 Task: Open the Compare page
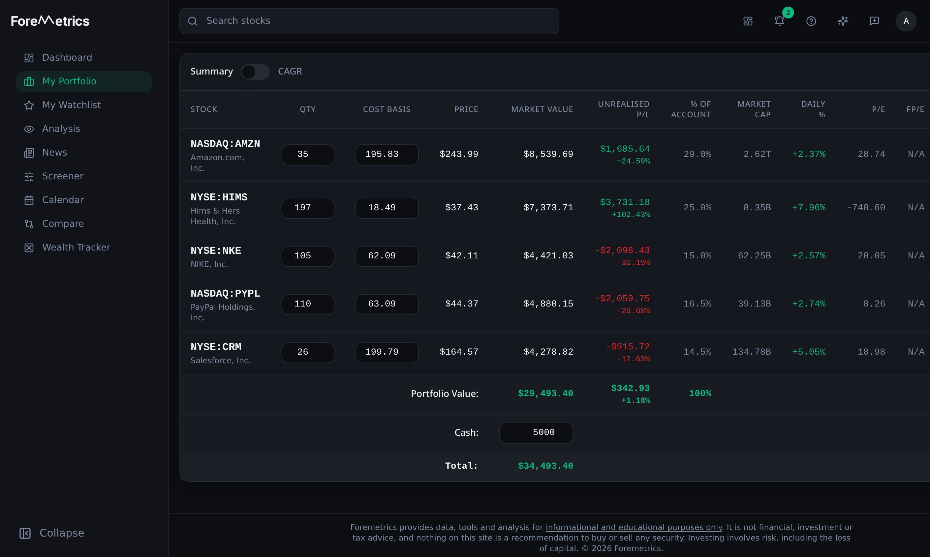(84, 224)
